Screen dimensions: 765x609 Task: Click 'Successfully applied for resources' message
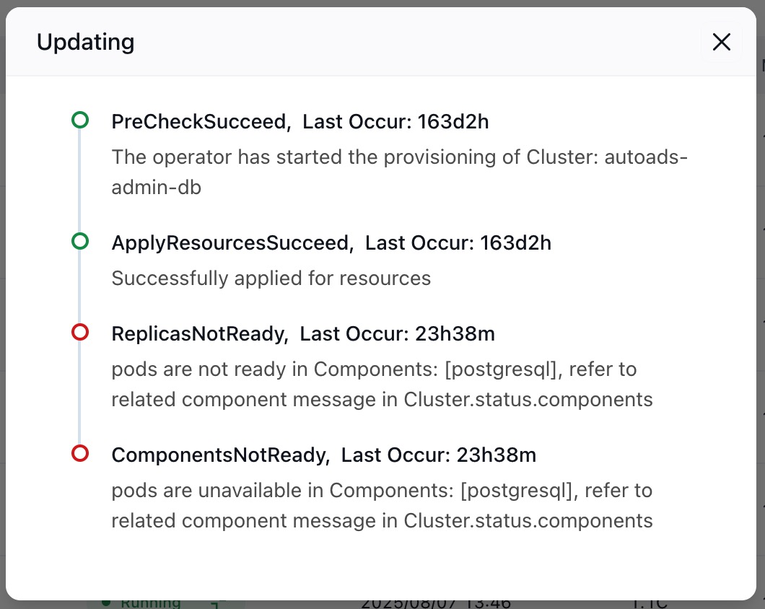(x=271, y=279)
